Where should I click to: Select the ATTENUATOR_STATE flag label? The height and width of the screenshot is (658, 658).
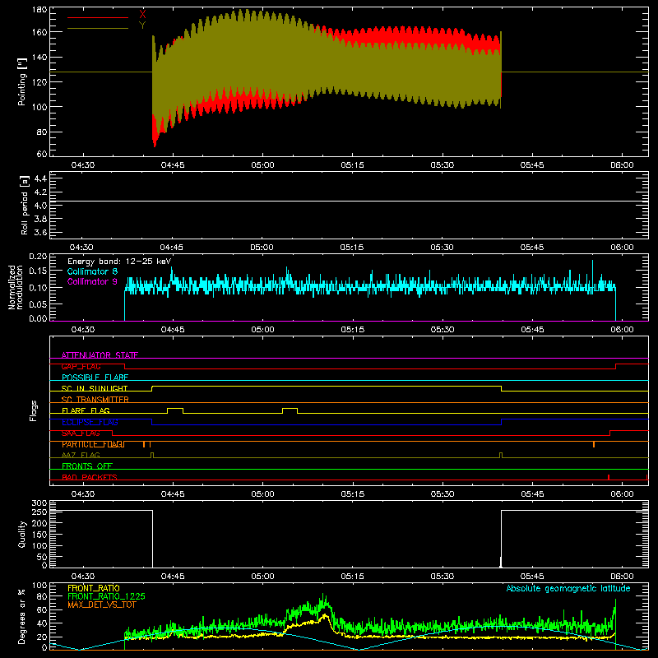100,355
